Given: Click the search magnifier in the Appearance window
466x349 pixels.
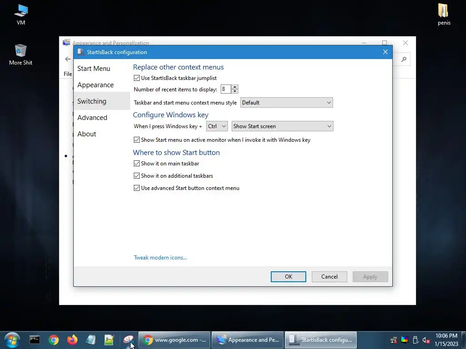Looking at the screenshot, I should (404, 60).
